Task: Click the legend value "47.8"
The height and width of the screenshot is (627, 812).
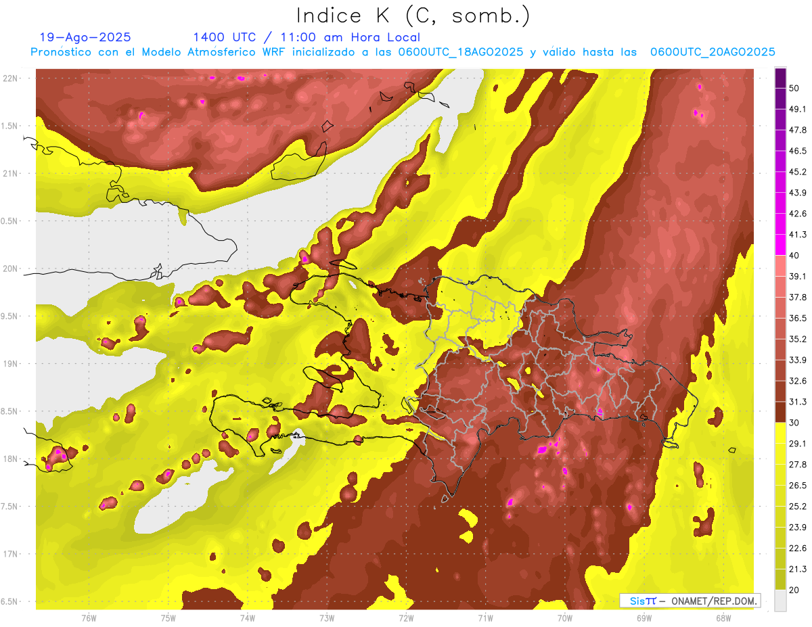Action: coord(797,130)
